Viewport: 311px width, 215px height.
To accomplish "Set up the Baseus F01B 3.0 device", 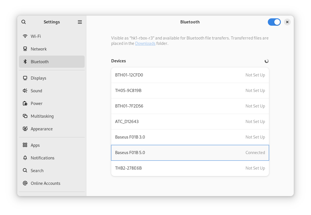I will (x=190, y=137).
